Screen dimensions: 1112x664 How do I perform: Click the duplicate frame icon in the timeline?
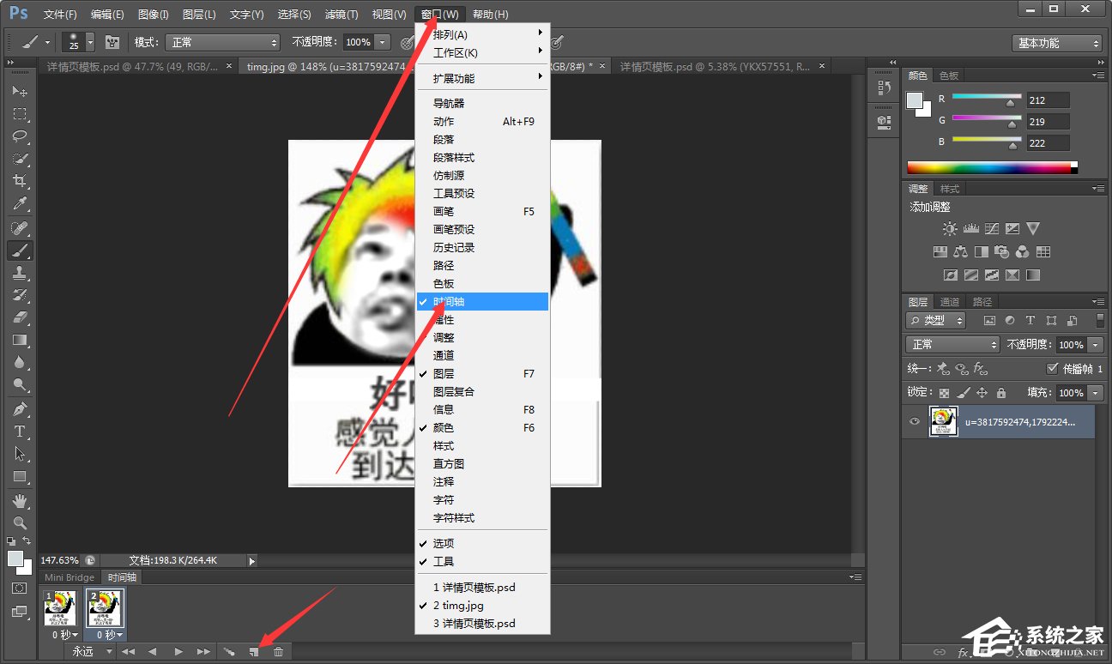(254, 651)
